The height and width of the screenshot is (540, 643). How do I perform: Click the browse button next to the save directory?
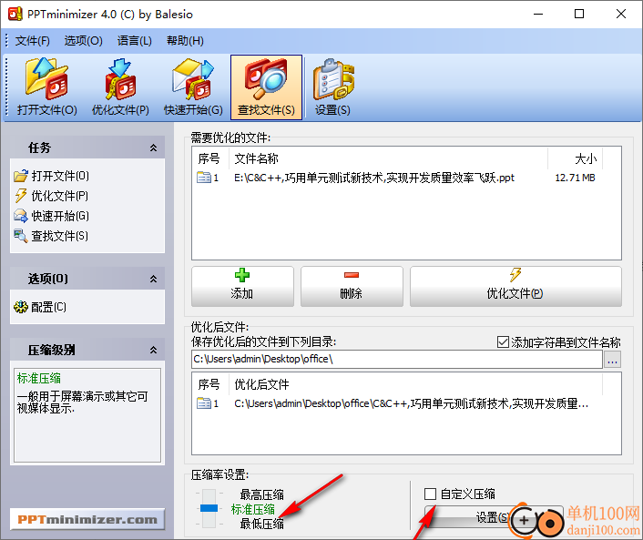click(612, 360)
